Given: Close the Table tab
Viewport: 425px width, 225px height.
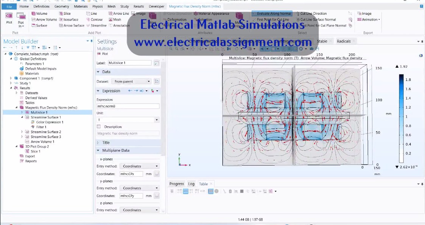Looking at the screenshot, I should tap(211, 183).
